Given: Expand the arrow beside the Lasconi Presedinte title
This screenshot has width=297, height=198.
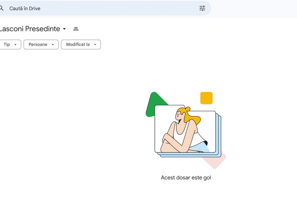Looking at the screenshot, I should pos(64,29).
